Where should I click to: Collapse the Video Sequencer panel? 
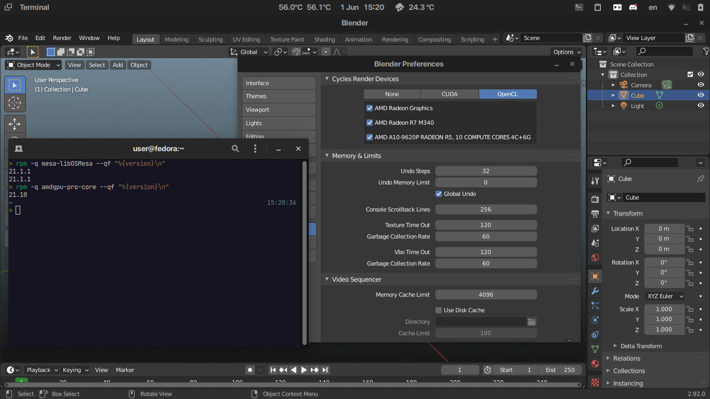click(x=327, y=280)
